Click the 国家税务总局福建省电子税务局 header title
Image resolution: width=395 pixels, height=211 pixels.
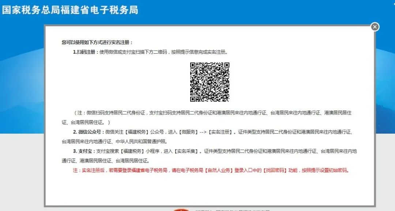tap(70, 10)
